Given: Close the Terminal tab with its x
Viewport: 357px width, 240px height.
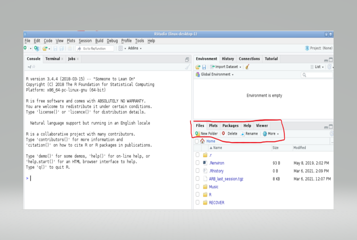Looking at the screenshot, I should click(x=62, y=59).
